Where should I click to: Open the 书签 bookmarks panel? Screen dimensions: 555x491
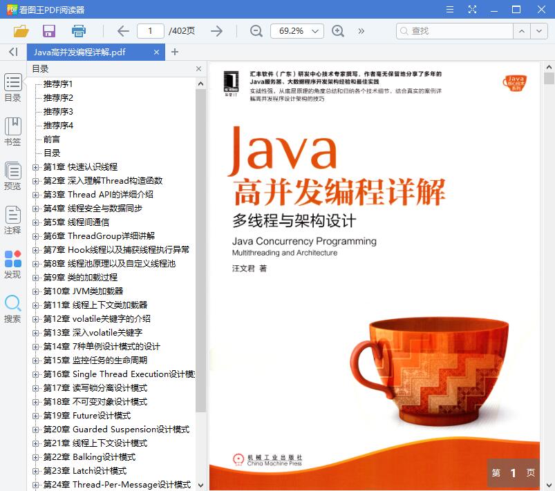12,132
